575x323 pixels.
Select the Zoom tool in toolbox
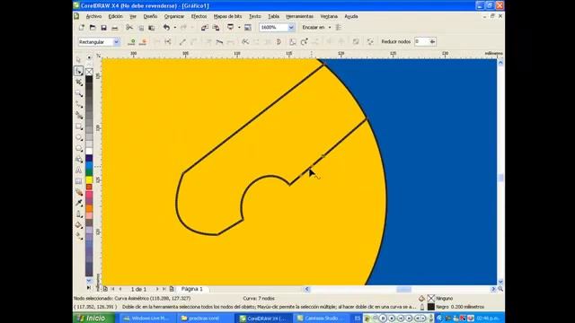(78, 93)
